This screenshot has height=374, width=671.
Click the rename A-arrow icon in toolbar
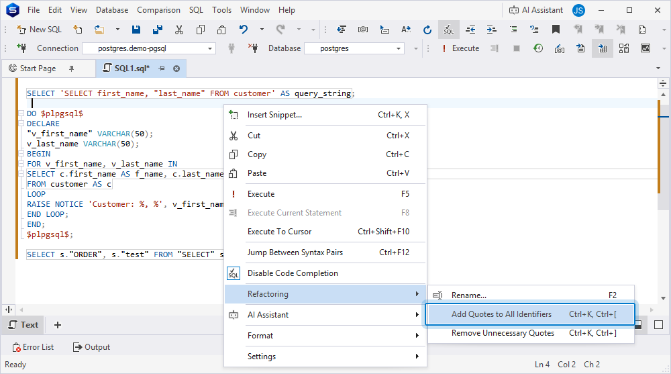click(x=406, y=30)
